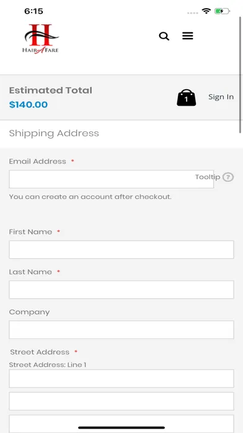Click the Sign In link
The height and width of the screenshot is (433, 243).
click(221, 97)
